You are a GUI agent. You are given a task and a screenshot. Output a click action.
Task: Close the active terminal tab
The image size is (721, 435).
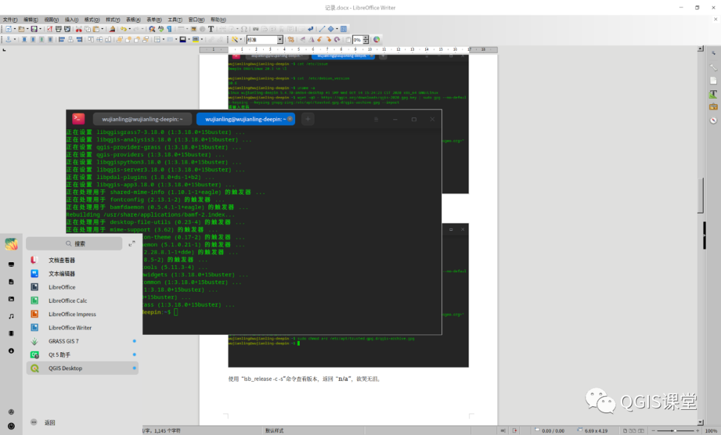[290, 119]
